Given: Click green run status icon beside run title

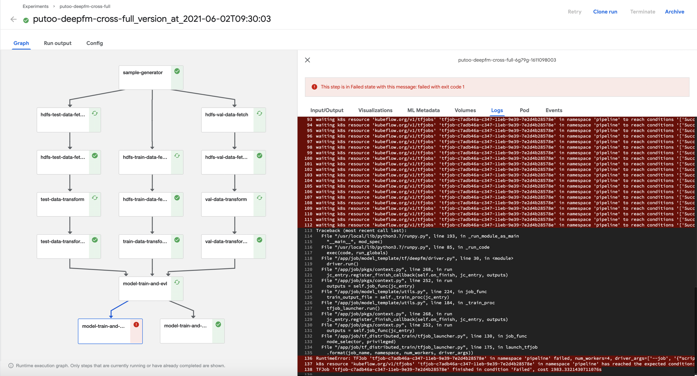Looking at the screenshot, I should click(x=26, y=20).
